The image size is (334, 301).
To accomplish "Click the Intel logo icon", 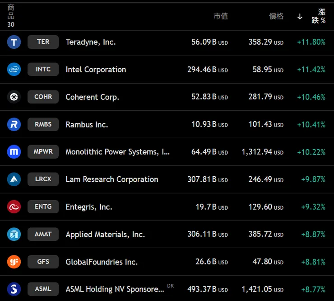I will click(14, 69).
